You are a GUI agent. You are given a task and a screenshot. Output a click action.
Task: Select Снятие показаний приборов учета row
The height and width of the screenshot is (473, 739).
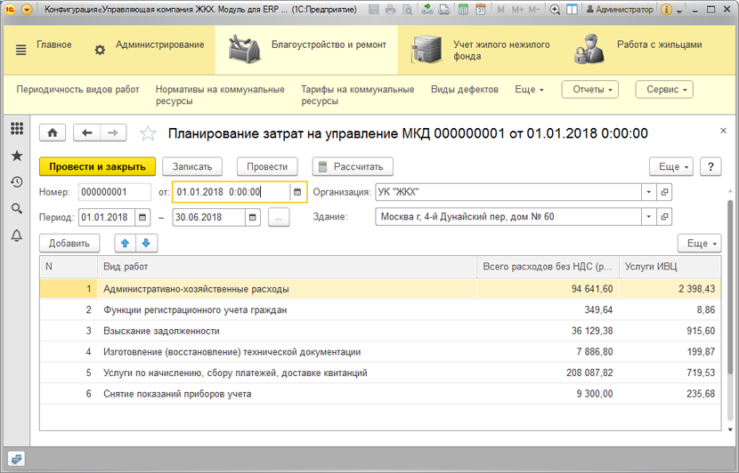point(380,394)
